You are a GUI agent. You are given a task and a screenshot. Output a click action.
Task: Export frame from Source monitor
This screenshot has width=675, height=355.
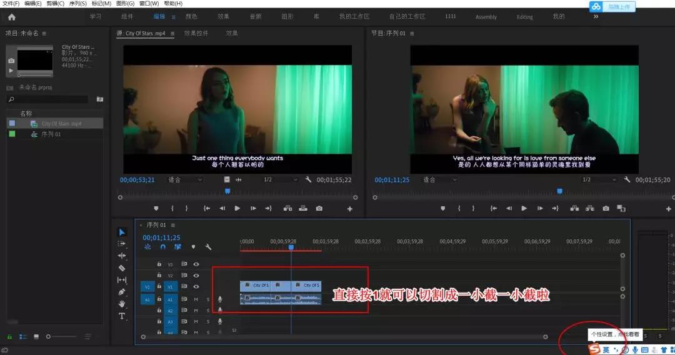coord(319,208)
